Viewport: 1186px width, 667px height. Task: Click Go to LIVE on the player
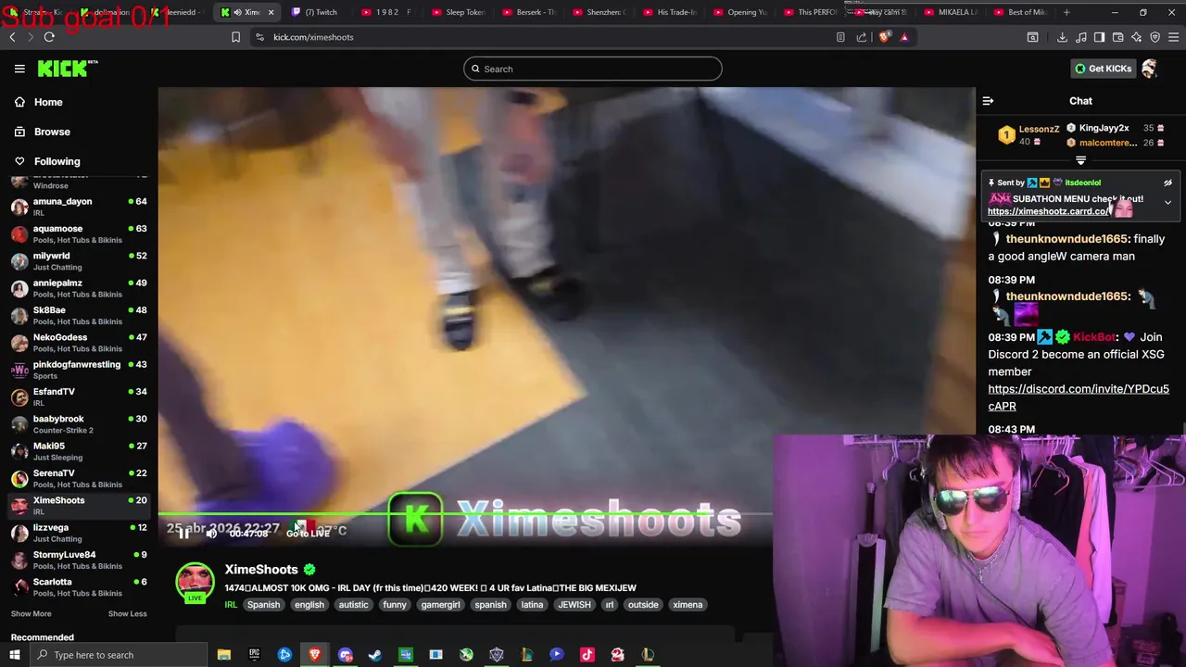pyautogui.click(x=308, y=533)
